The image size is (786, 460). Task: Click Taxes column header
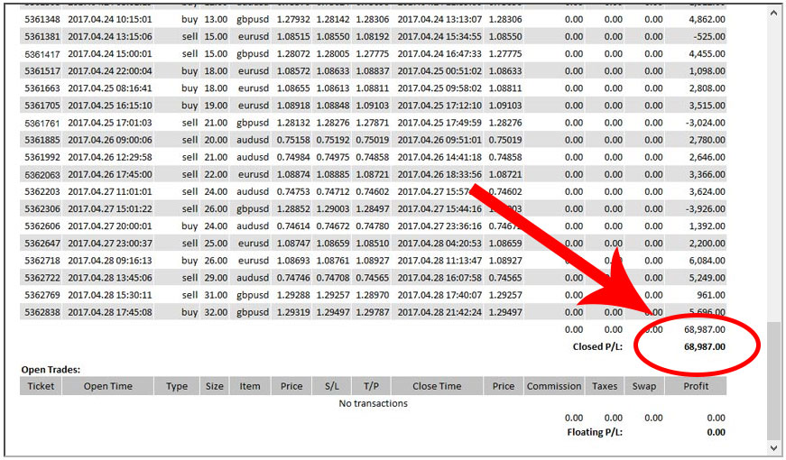tap(605, 386)
